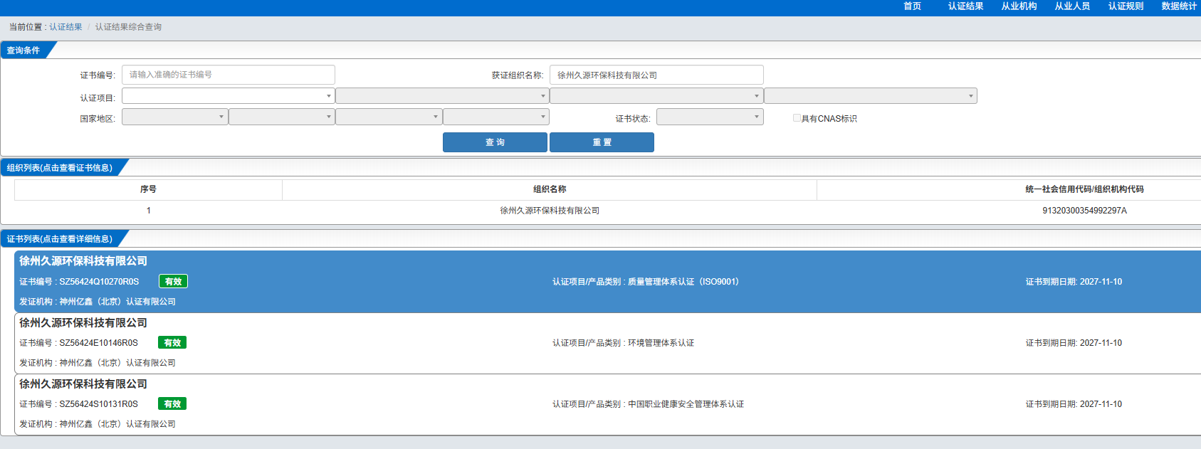Open the 首页 menu item

912,6
